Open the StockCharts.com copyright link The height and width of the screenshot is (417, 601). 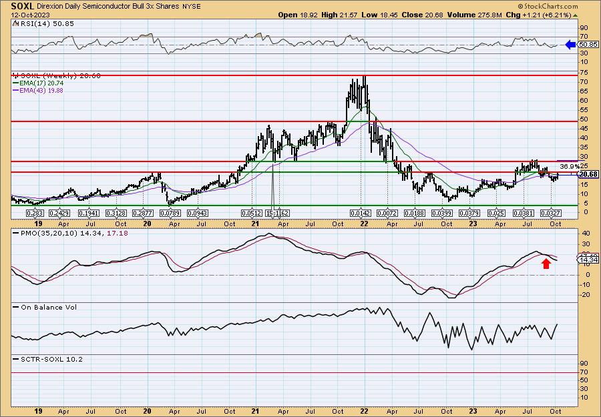click(548, 6)
